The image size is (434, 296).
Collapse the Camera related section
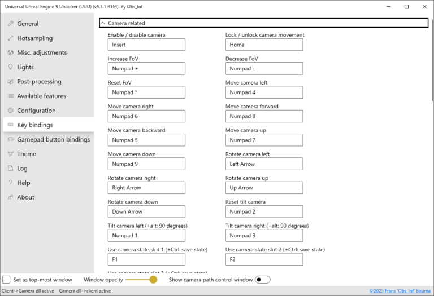pos(103,23)
